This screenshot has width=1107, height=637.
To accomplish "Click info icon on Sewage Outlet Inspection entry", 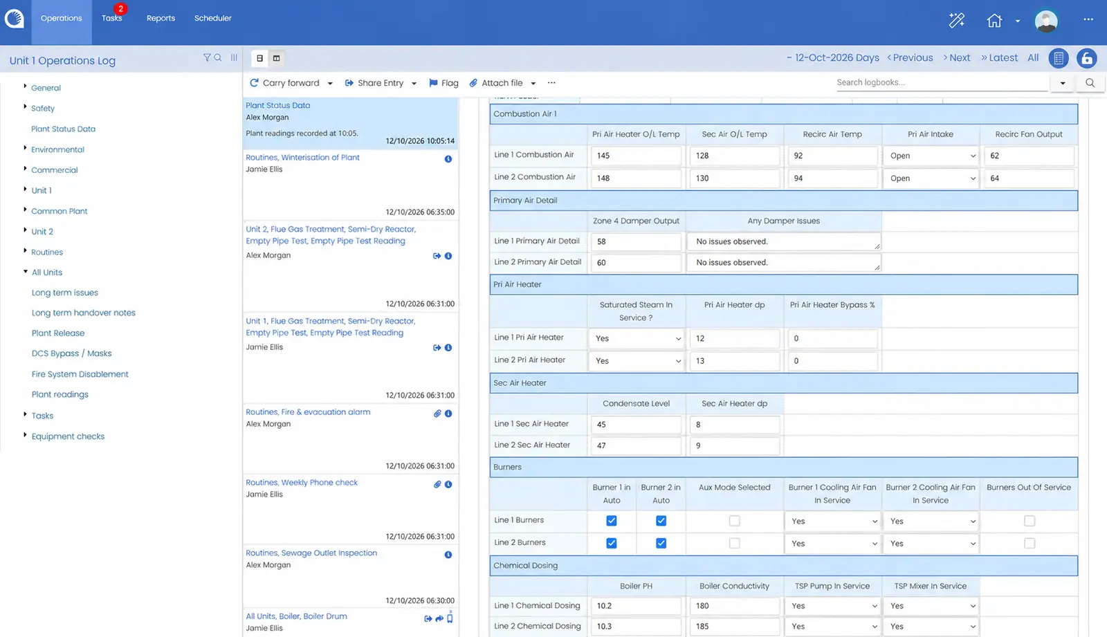I will pyautogui.click(x=448, y=555).
